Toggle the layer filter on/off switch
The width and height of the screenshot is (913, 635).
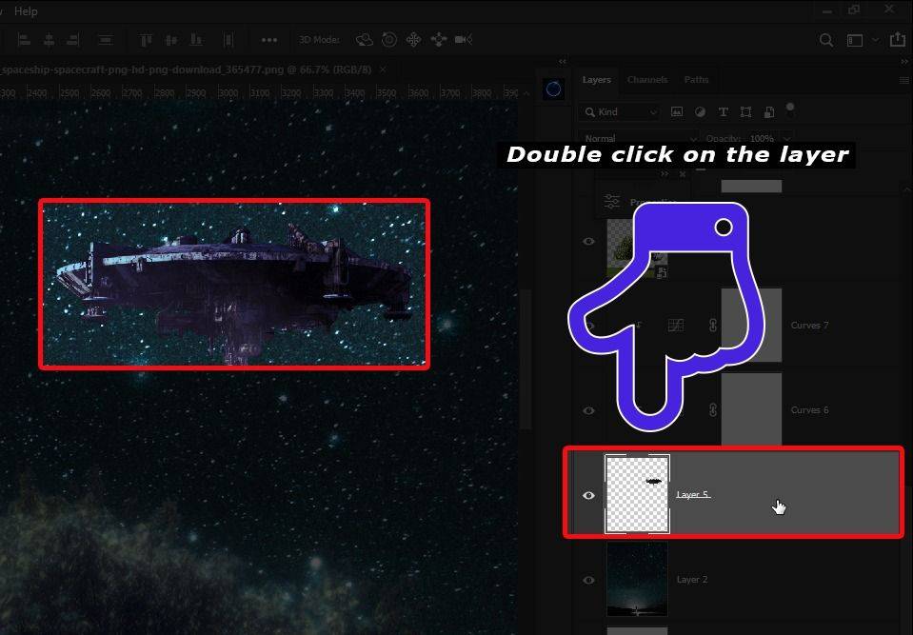point(790,108)
